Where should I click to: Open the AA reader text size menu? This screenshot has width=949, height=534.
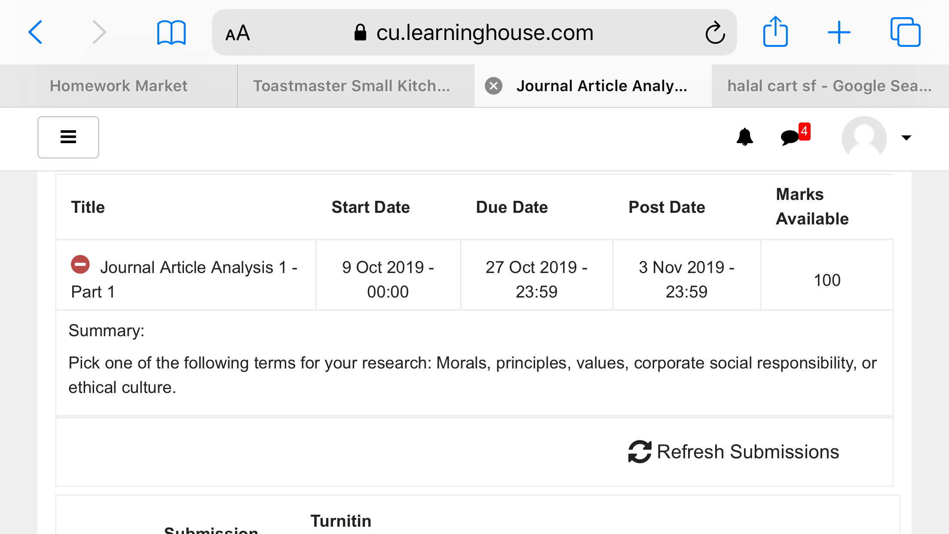click(237, 33)
